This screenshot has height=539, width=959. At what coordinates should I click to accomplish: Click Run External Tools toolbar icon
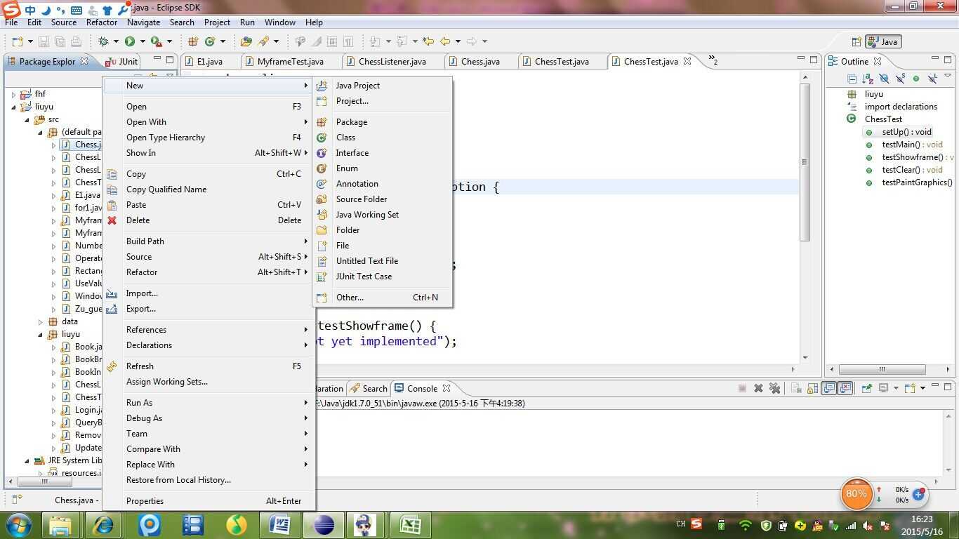[x=157, y=41]
